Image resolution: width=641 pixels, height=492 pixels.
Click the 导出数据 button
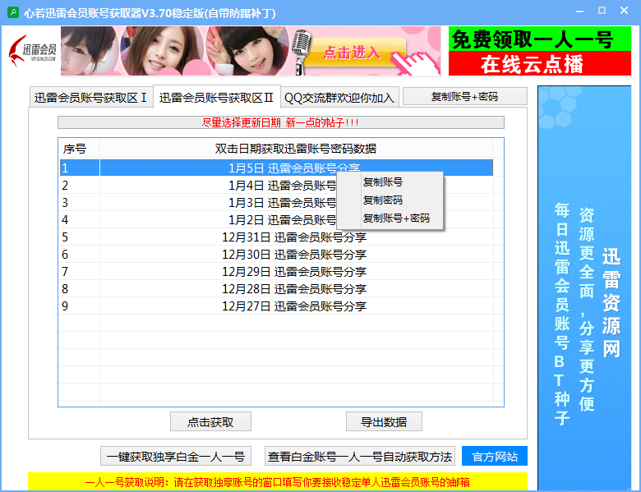[384, 421]
